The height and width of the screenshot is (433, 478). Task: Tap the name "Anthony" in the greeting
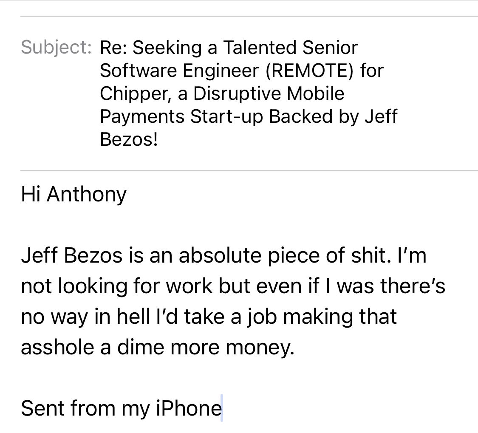pyautogui.click(x=87, y=195)
